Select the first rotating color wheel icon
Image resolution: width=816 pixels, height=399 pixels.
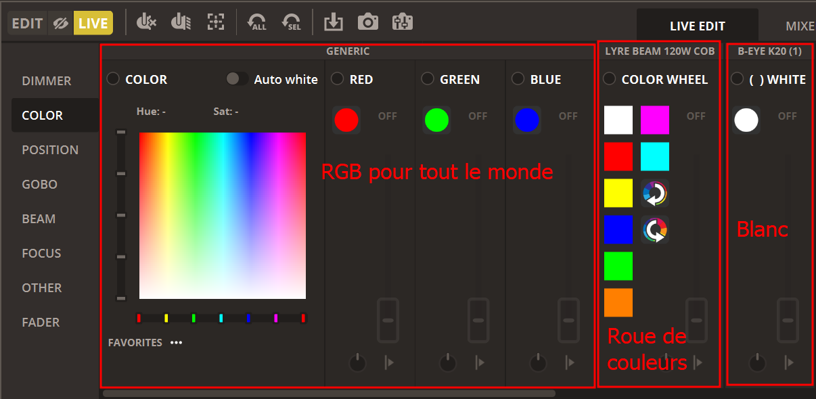coord(655,193)
